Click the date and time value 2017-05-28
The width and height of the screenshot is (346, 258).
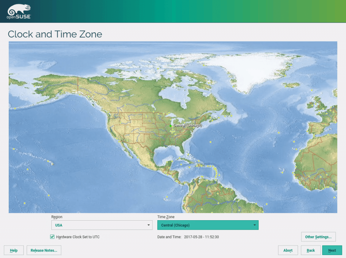pos(201,237)
